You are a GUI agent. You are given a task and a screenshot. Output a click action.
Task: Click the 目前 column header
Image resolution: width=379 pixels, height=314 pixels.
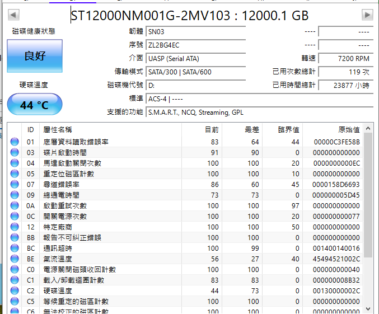202,130
